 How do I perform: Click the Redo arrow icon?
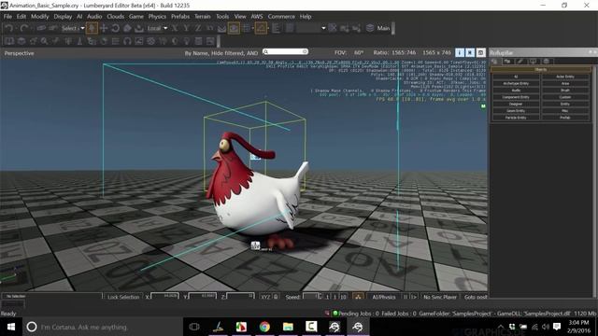point(23,28)
